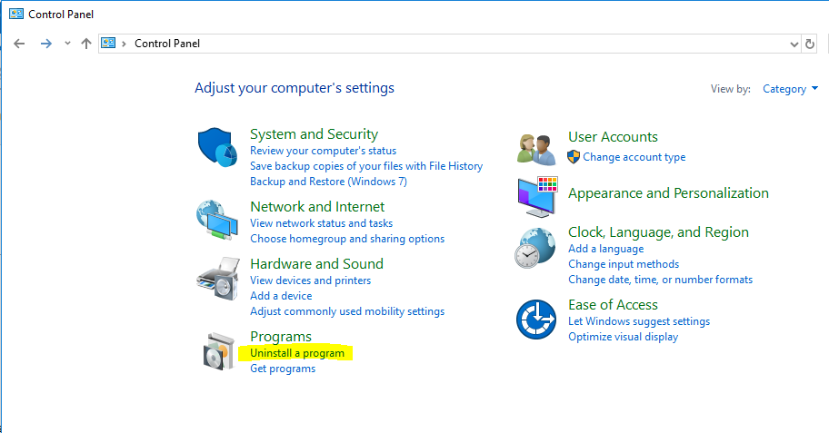Viewport: 829px width, 433px height.
Task: Click Add a language link
Action: click(606, 249)
